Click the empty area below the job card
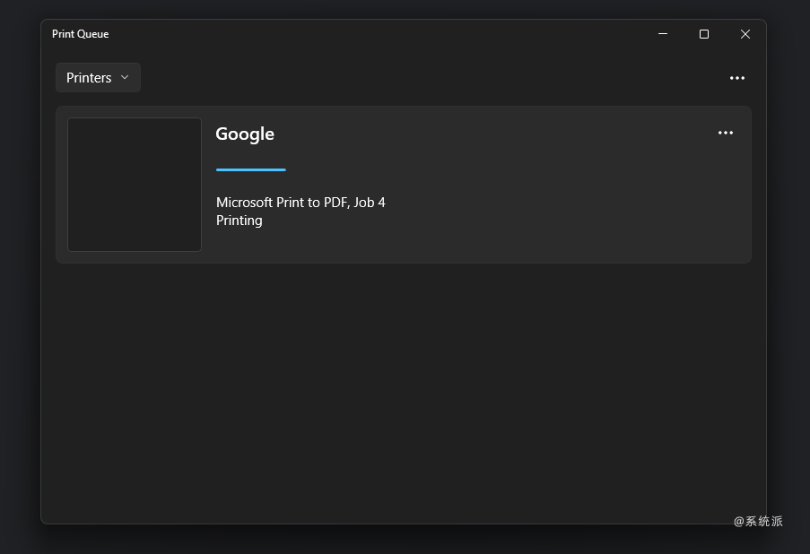810x554 pixels. click(404, 393)
